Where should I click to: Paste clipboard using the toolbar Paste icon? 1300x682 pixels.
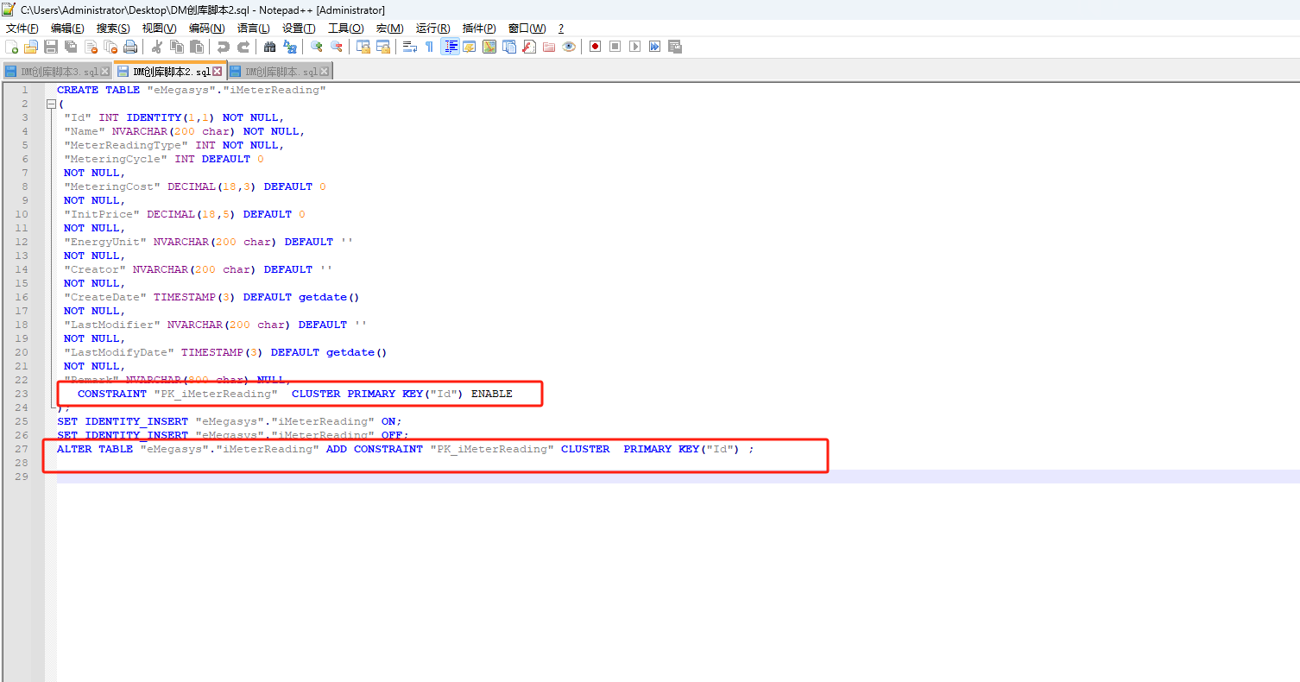[197, 47]
